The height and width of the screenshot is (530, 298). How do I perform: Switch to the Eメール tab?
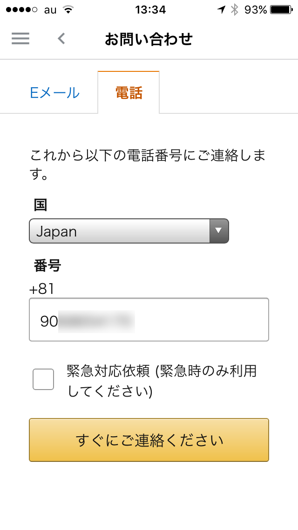(54, 93)
